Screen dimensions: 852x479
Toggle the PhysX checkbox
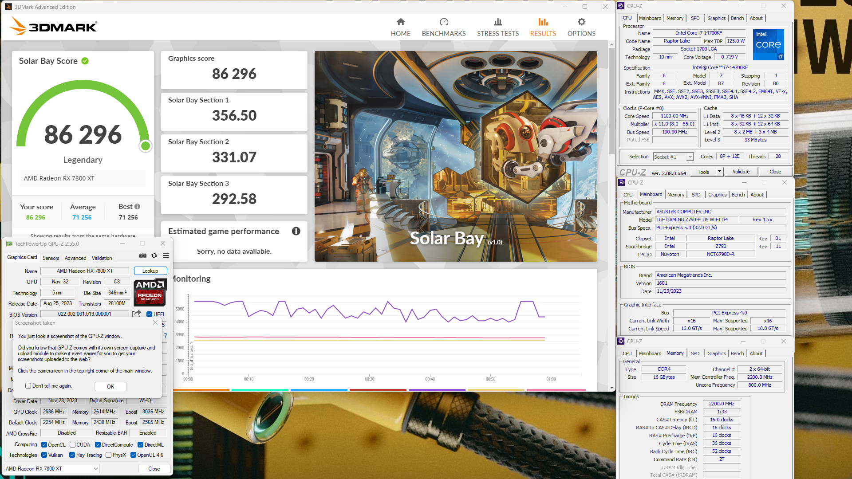pos(108,455)
